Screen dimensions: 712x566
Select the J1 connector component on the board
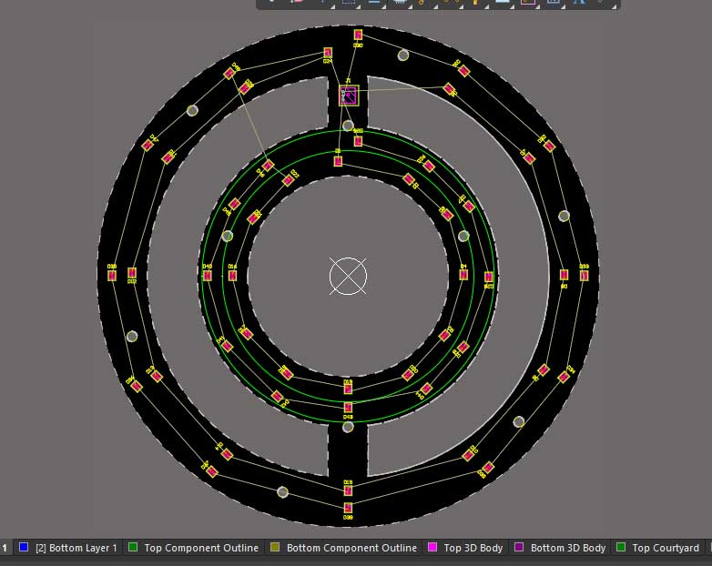(348, 96)
